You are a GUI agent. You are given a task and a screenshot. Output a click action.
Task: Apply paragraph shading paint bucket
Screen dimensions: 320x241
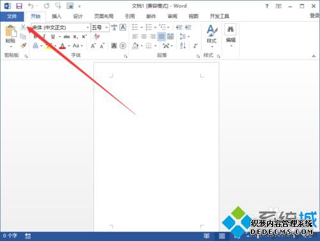click(x=135, y=46)
